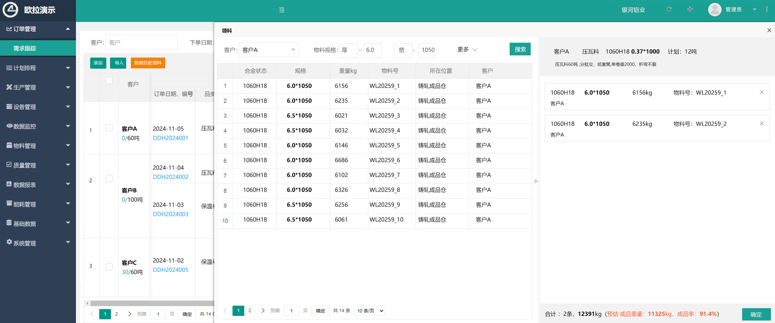The height and width of the screenshot is (323, 775).
Task: Click the 数据报表 chart icon
Action: (9, 184)
